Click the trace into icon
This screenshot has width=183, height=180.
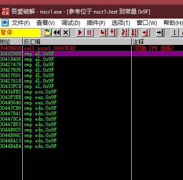pos(124,32)
